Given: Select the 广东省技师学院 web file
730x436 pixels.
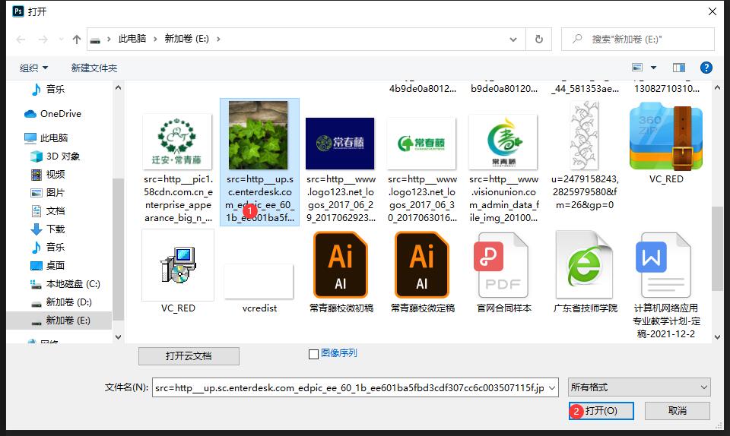Looking at the screenshot, I should click(586, 273).
